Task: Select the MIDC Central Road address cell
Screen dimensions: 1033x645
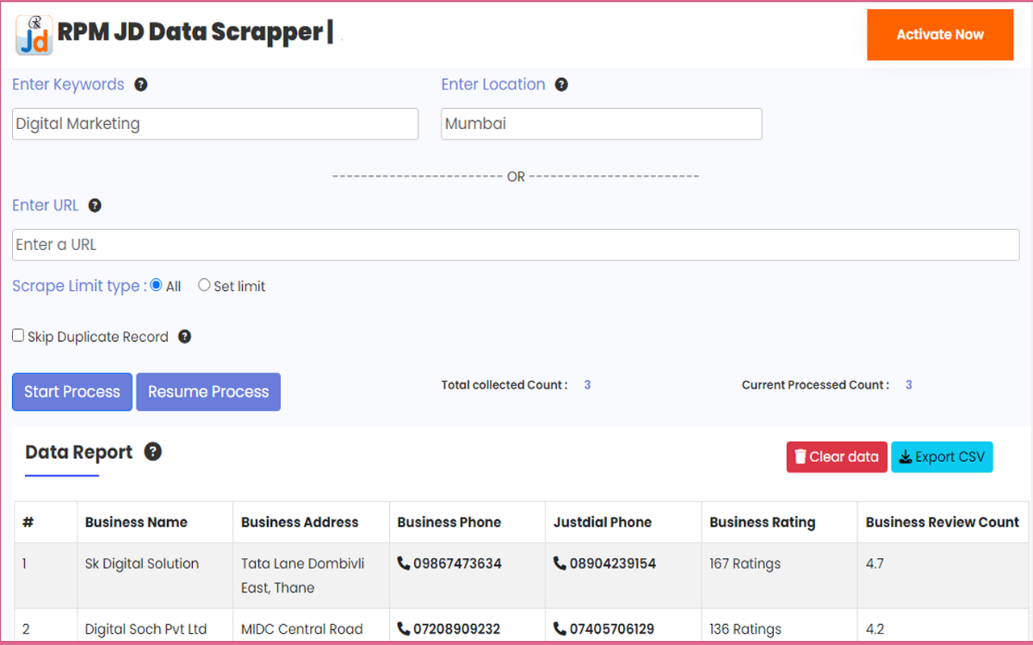Action: point(311,626)
